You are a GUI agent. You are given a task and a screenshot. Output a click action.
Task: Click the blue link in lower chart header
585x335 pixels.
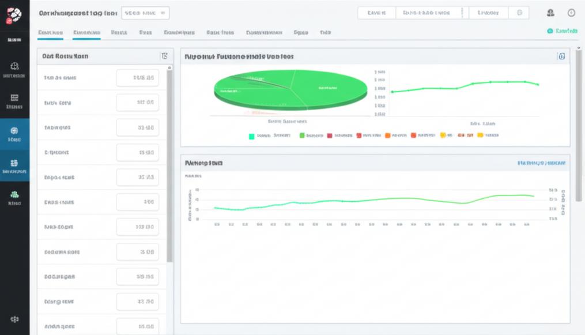click(541, 163)
